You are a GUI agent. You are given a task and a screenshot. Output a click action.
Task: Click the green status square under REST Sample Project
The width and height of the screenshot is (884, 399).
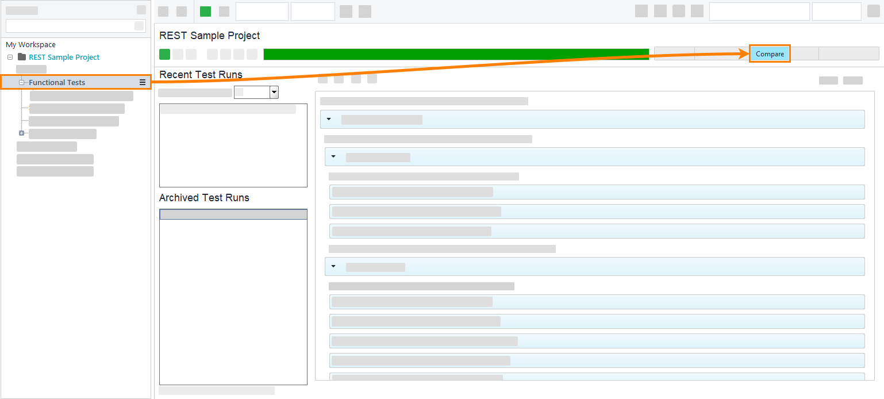click(x=164, y=53)
